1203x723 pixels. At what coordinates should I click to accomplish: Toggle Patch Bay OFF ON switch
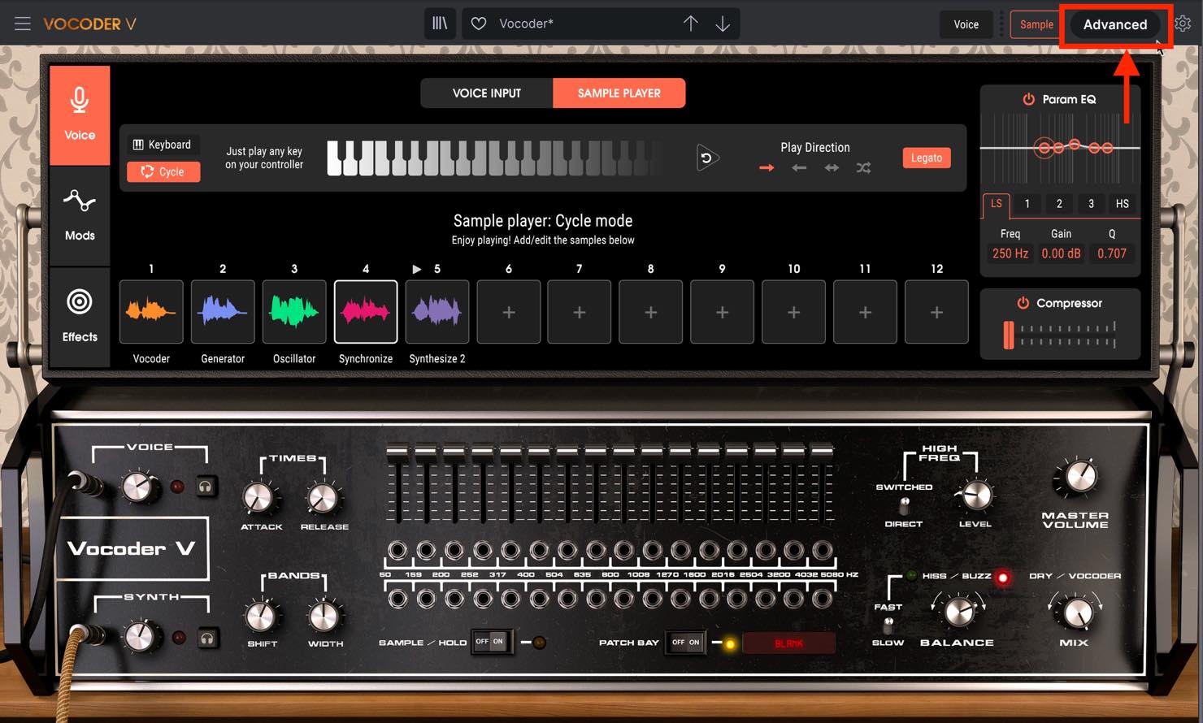[685, 643]
